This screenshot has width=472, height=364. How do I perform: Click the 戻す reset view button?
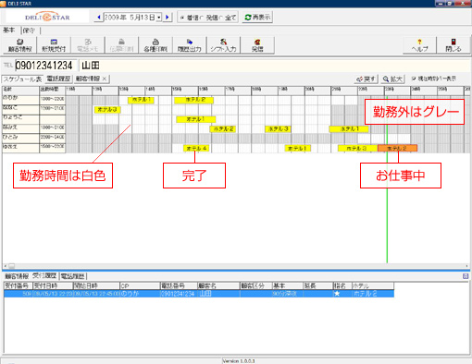tap(366, 79)
